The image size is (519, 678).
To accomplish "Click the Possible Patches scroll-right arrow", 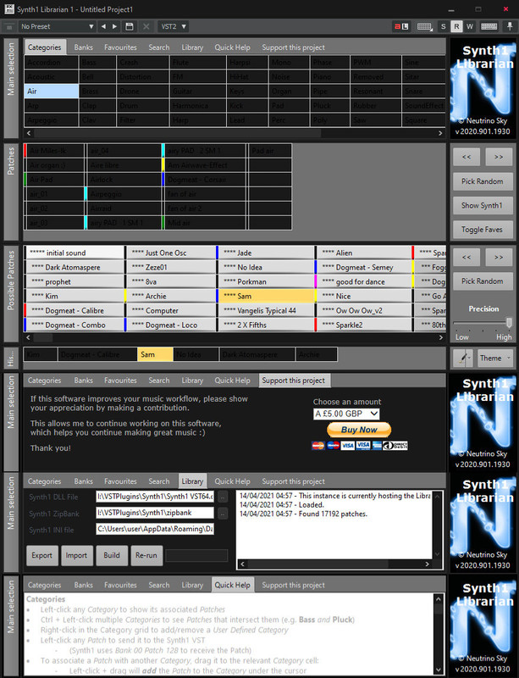I will [440, 337].
